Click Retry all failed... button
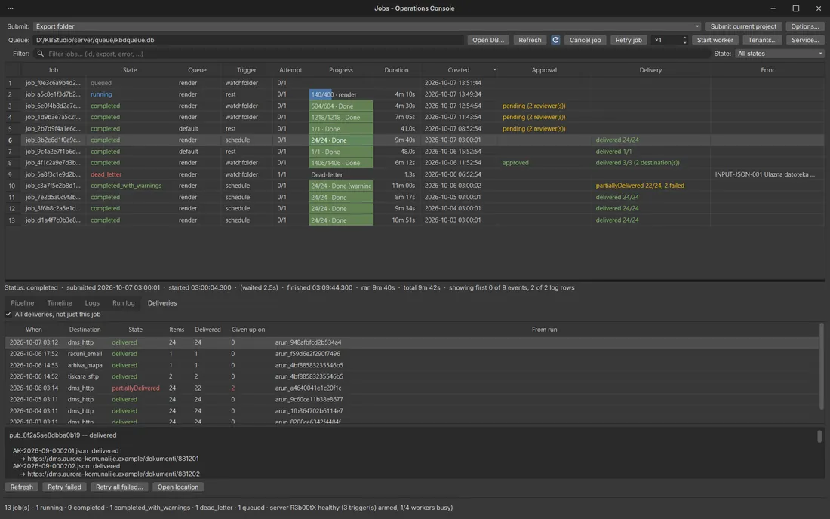830x519 pixels. pos(119,487)
